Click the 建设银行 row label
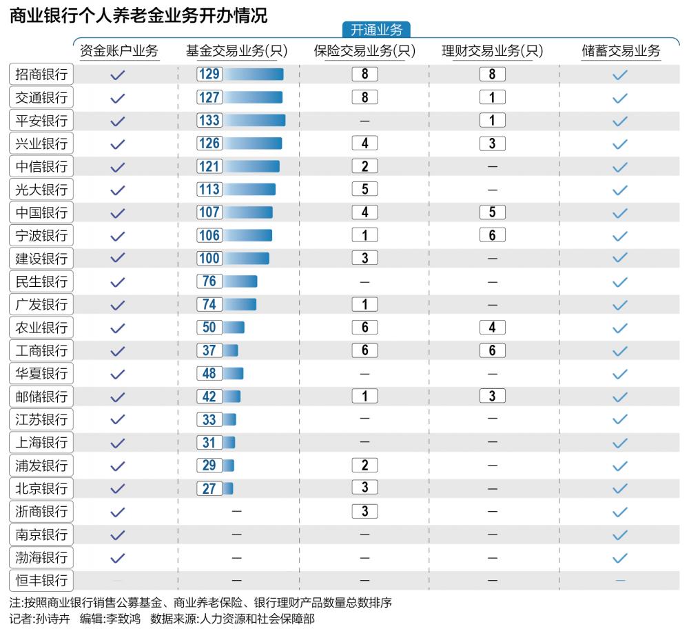The height and width of the screenshot is (629, 689). (x=41, y=258)
